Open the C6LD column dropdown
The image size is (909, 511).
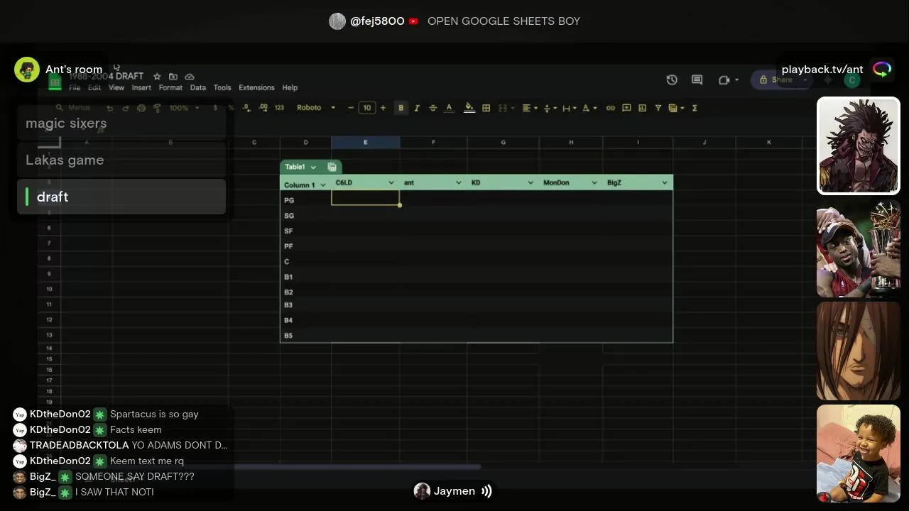click(391, 183)
